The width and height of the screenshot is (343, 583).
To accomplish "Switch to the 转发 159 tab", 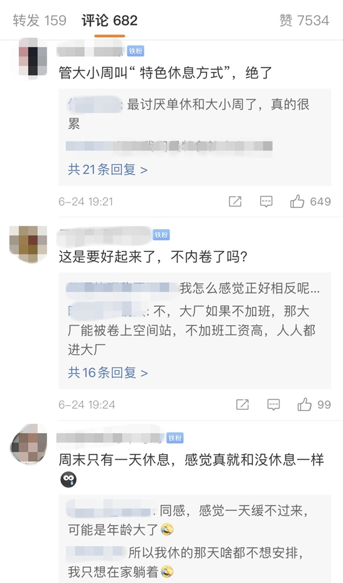I will pyautogui.click(x=40, y=21).
